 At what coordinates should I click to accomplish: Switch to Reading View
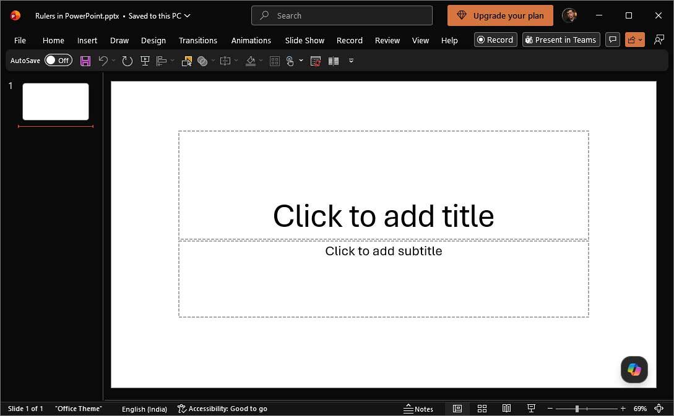click(x=507, y=409)
